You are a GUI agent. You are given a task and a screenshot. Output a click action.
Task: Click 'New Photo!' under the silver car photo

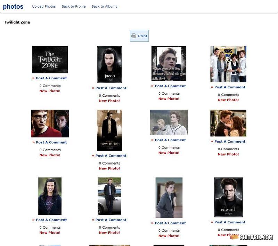coord(109,233)
